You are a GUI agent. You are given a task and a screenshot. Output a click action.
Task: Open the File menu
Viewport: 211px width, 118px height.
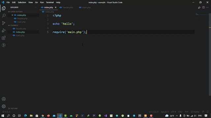(8, 2)
